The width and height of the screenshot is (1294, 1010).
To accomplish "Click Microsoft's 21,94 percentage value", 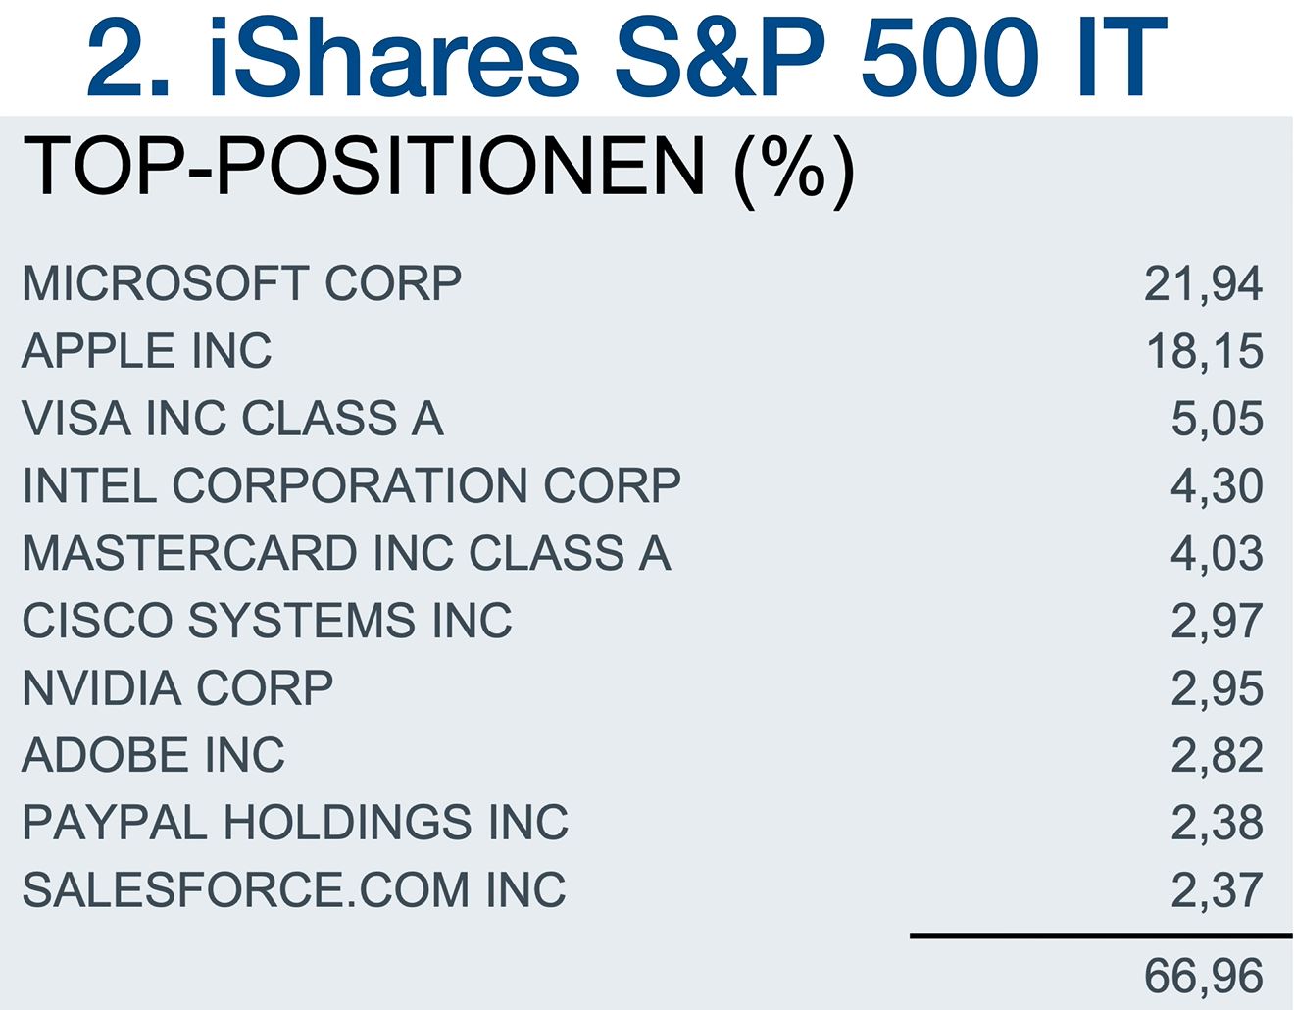I will point(1203,284).
